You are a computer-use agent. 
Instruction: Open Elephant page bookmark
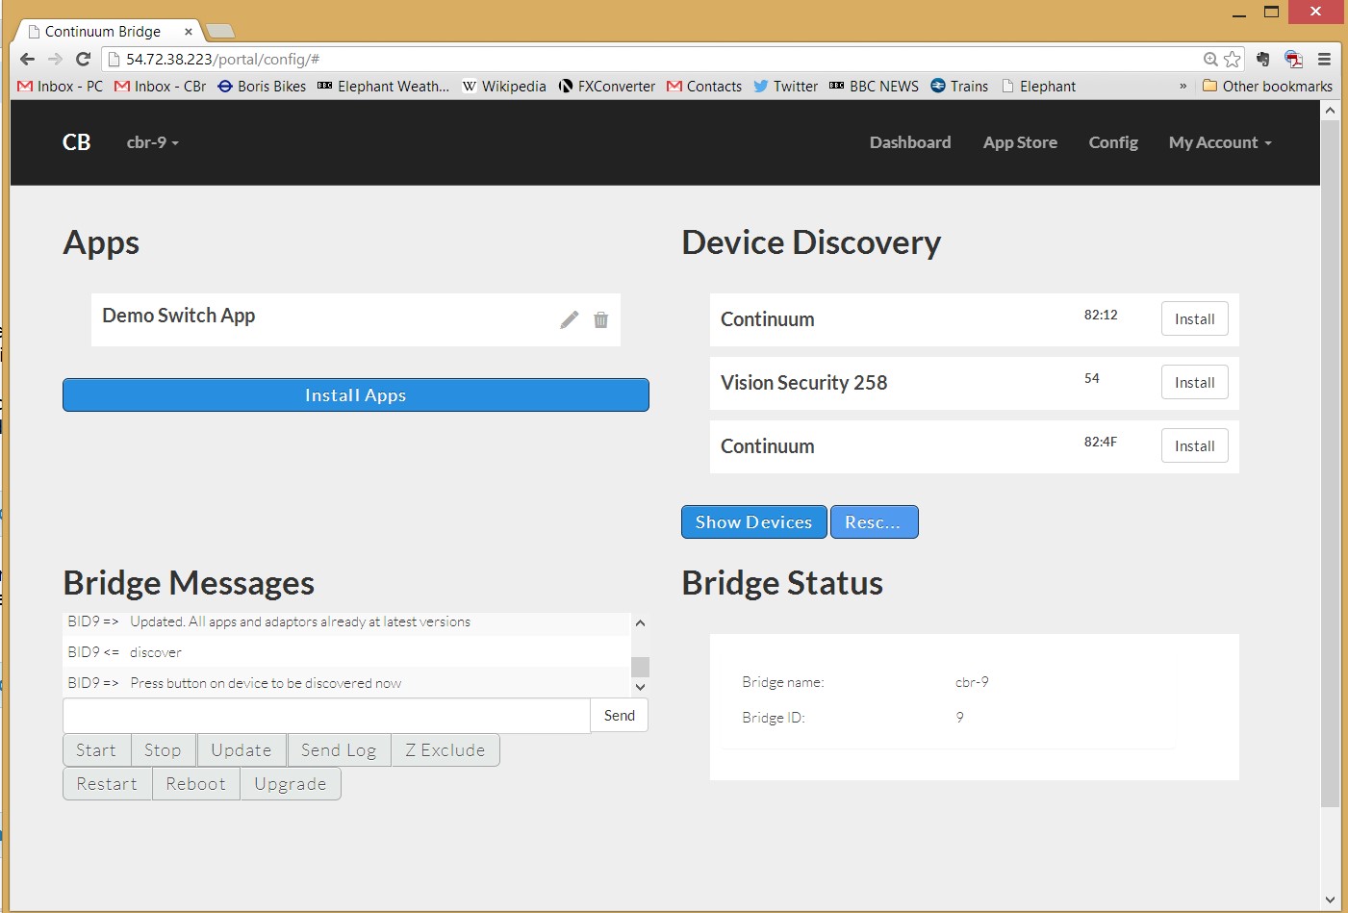point(1038,86)
